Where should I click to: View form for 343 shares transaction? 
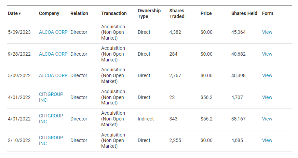(267, 119)
